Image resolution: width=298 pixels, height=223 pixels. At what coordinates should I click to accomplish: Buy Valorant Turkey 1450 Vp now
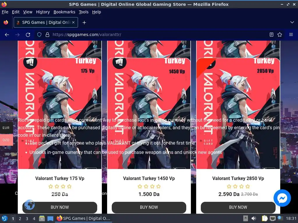pos(149,207)
